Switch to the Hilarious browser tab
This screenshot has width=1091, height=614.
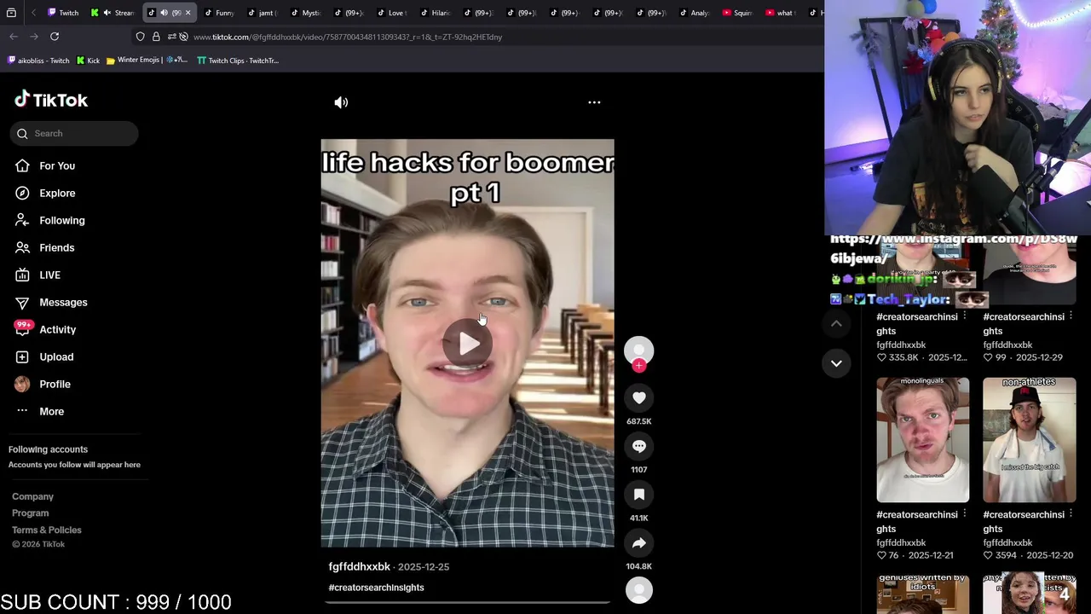[435, 13]
